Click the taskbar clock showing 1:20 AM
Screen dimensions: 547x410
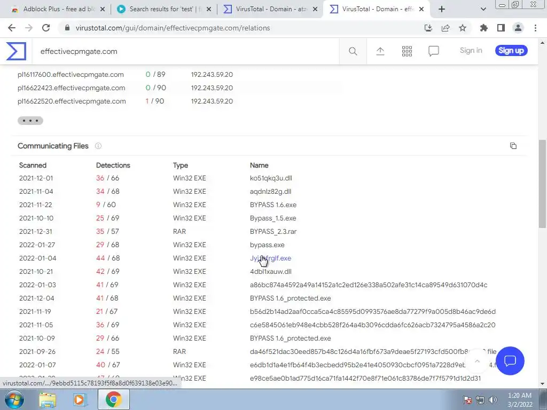pyautogui.click(x=519, y=400)
